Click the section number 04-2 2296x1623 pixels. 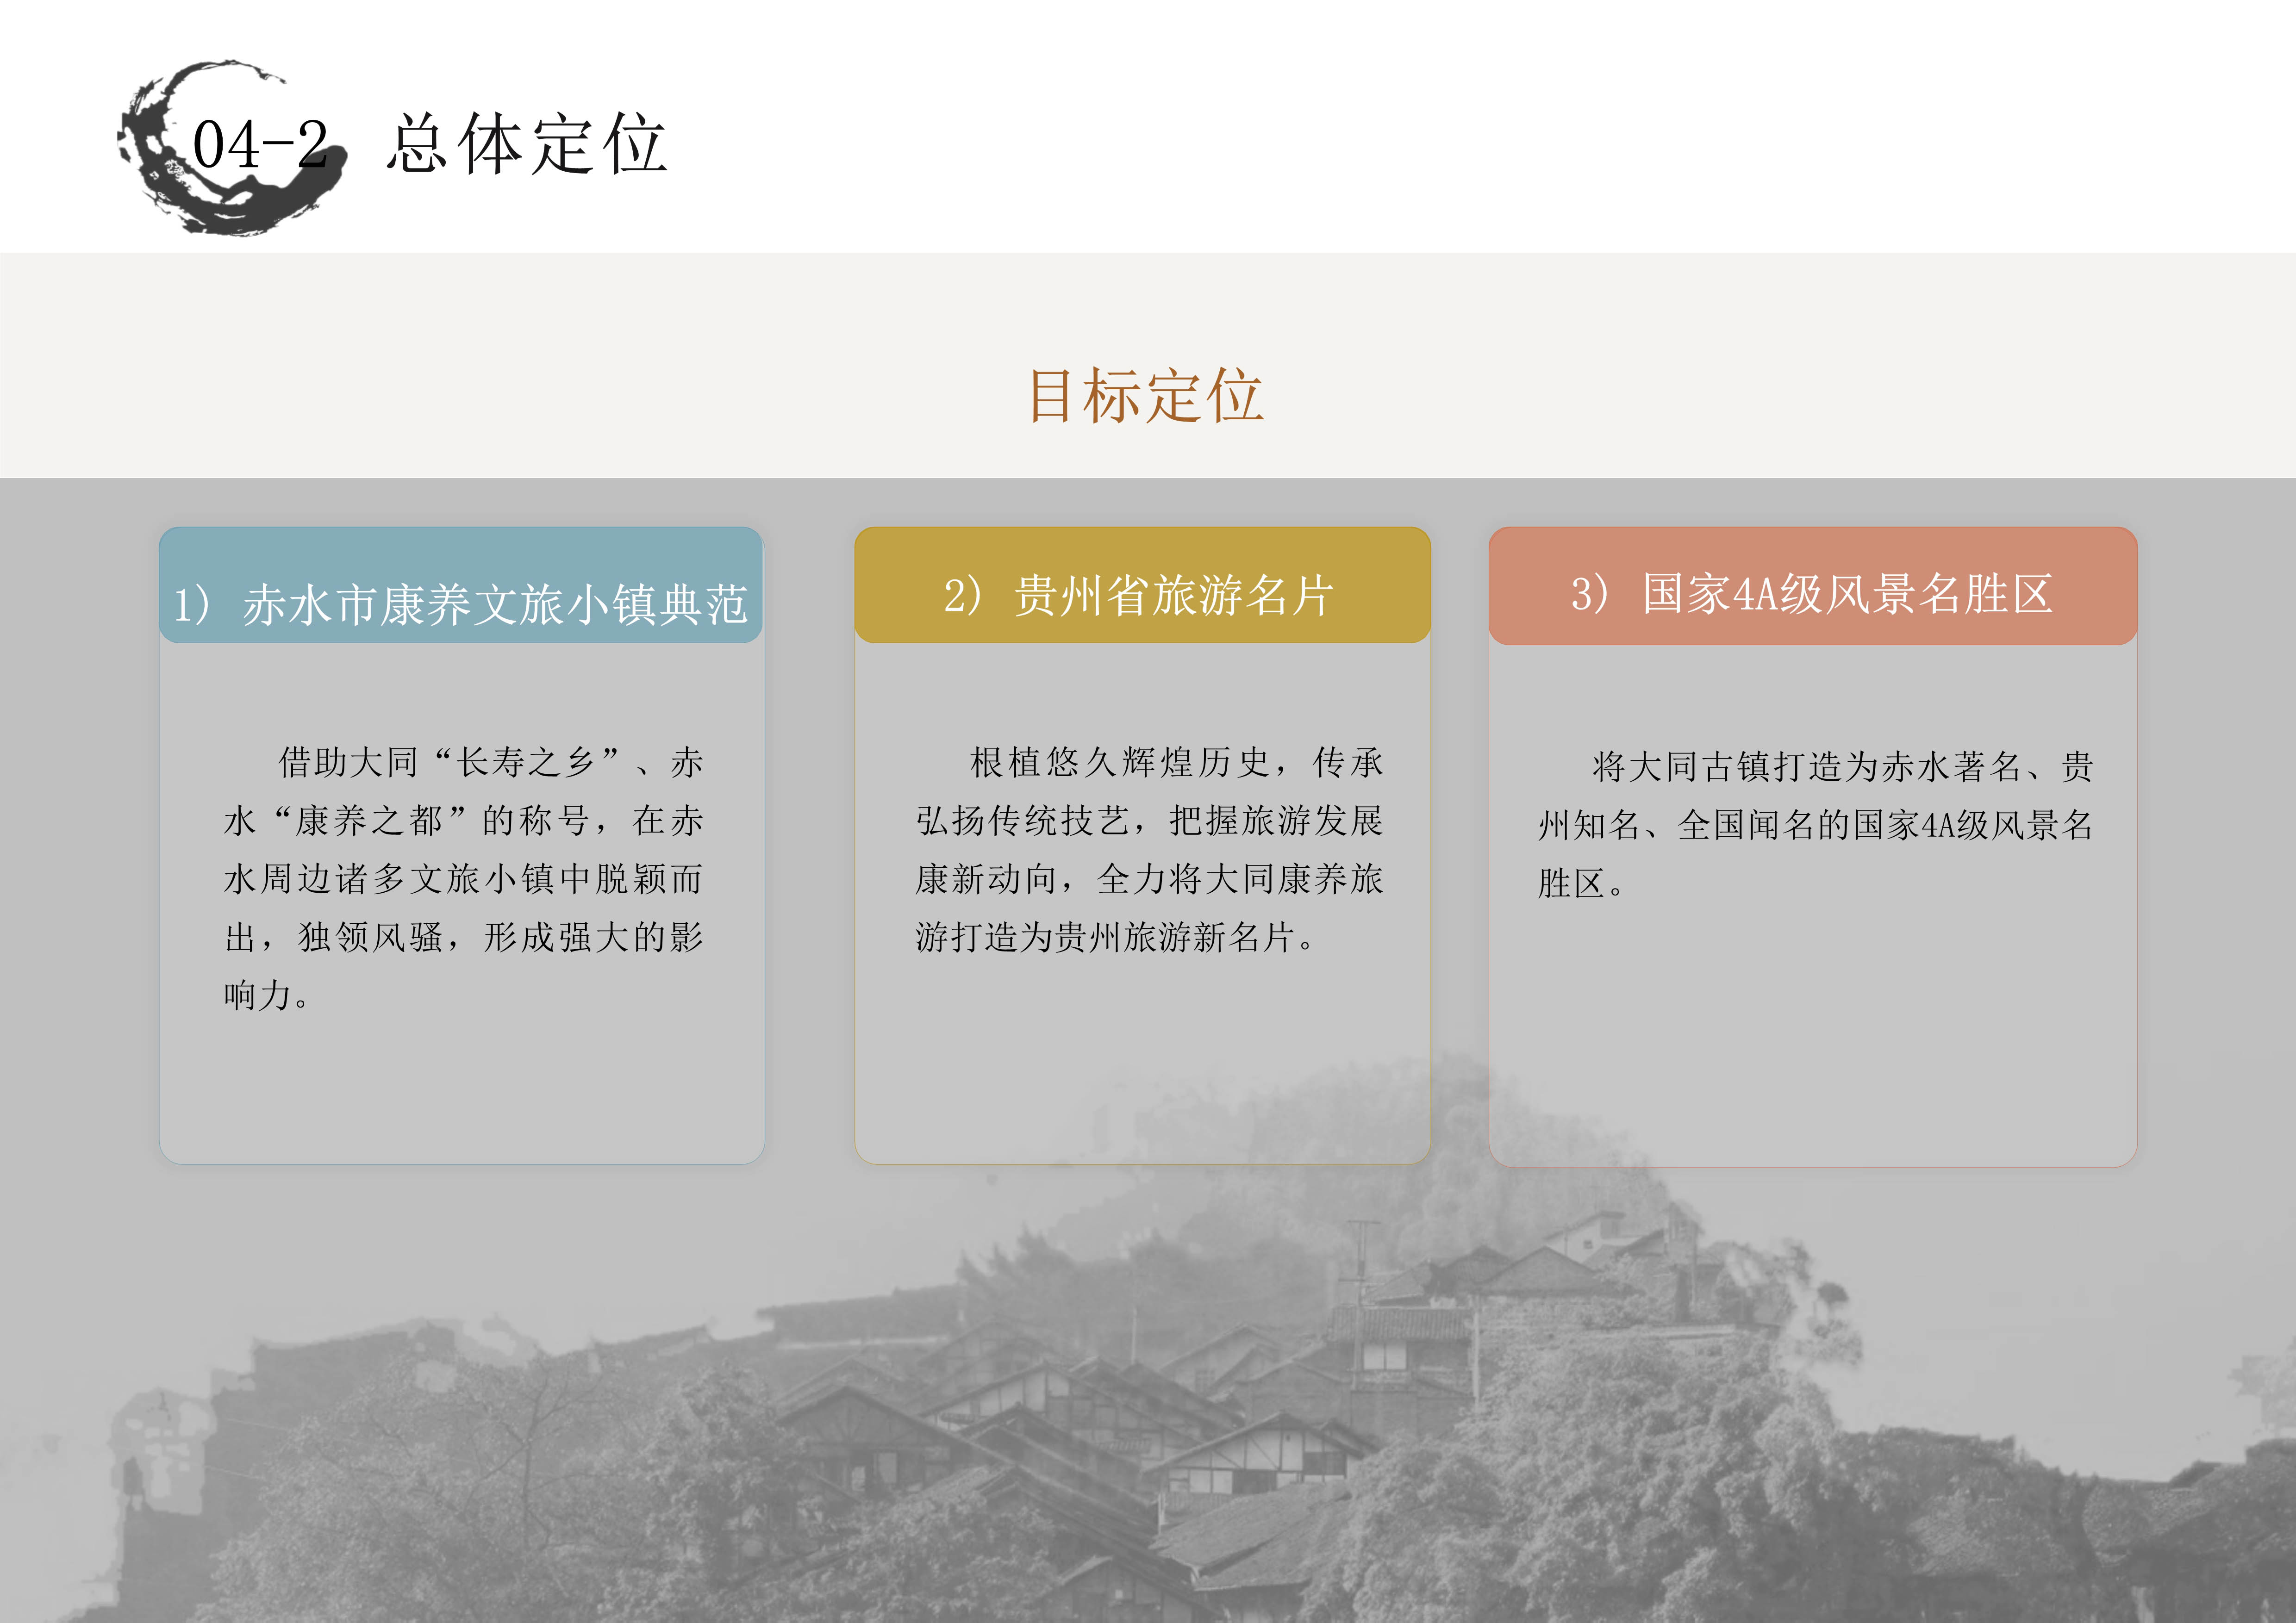point(260,145)
